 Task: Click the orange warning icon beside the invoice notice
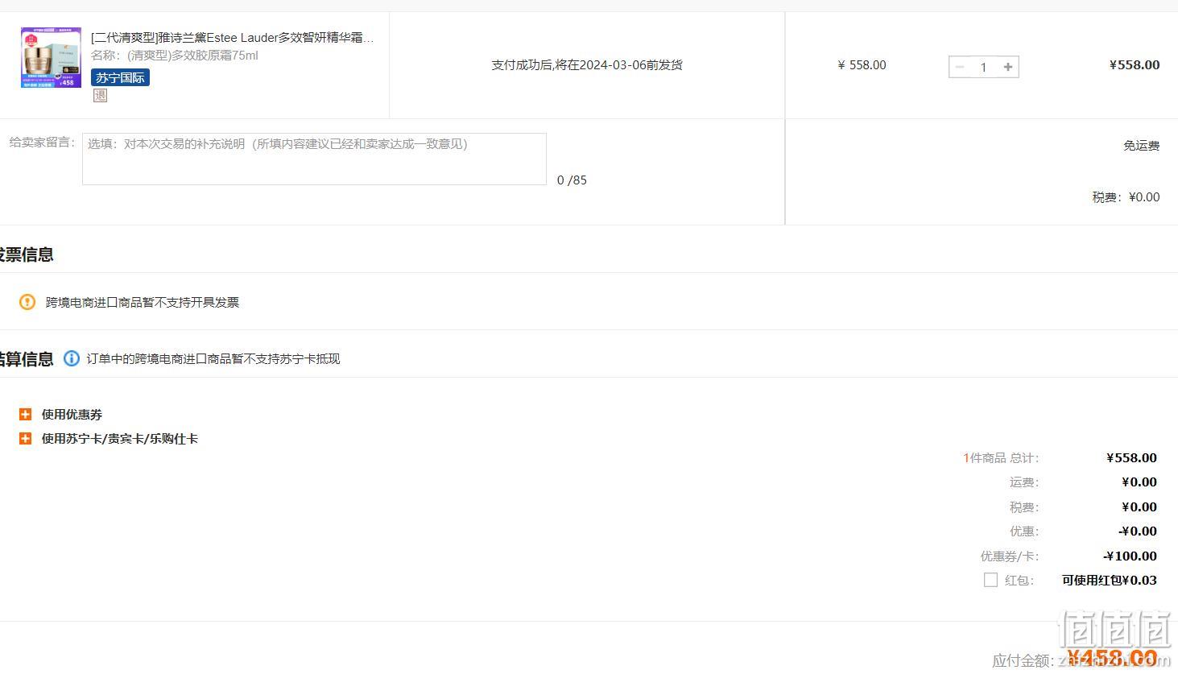pyautogui.click(x=27, y=302)
